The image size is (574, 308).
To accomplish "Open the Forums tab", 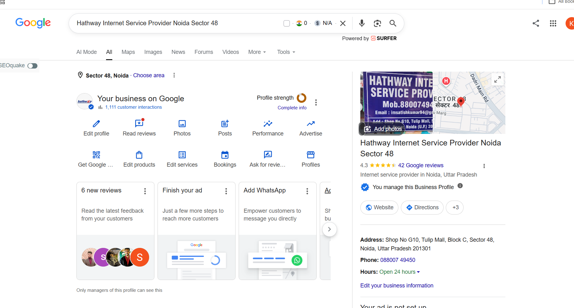I will pos(204,52).
